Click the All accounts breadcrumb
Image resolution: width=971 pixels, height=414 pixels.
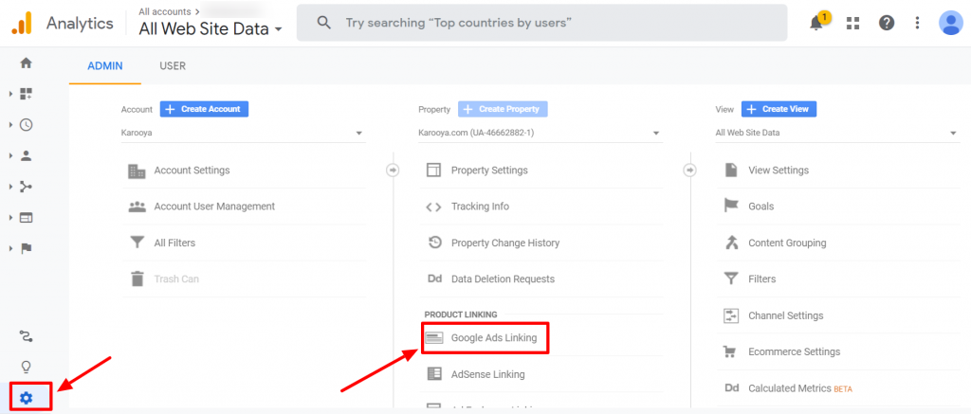166,11
